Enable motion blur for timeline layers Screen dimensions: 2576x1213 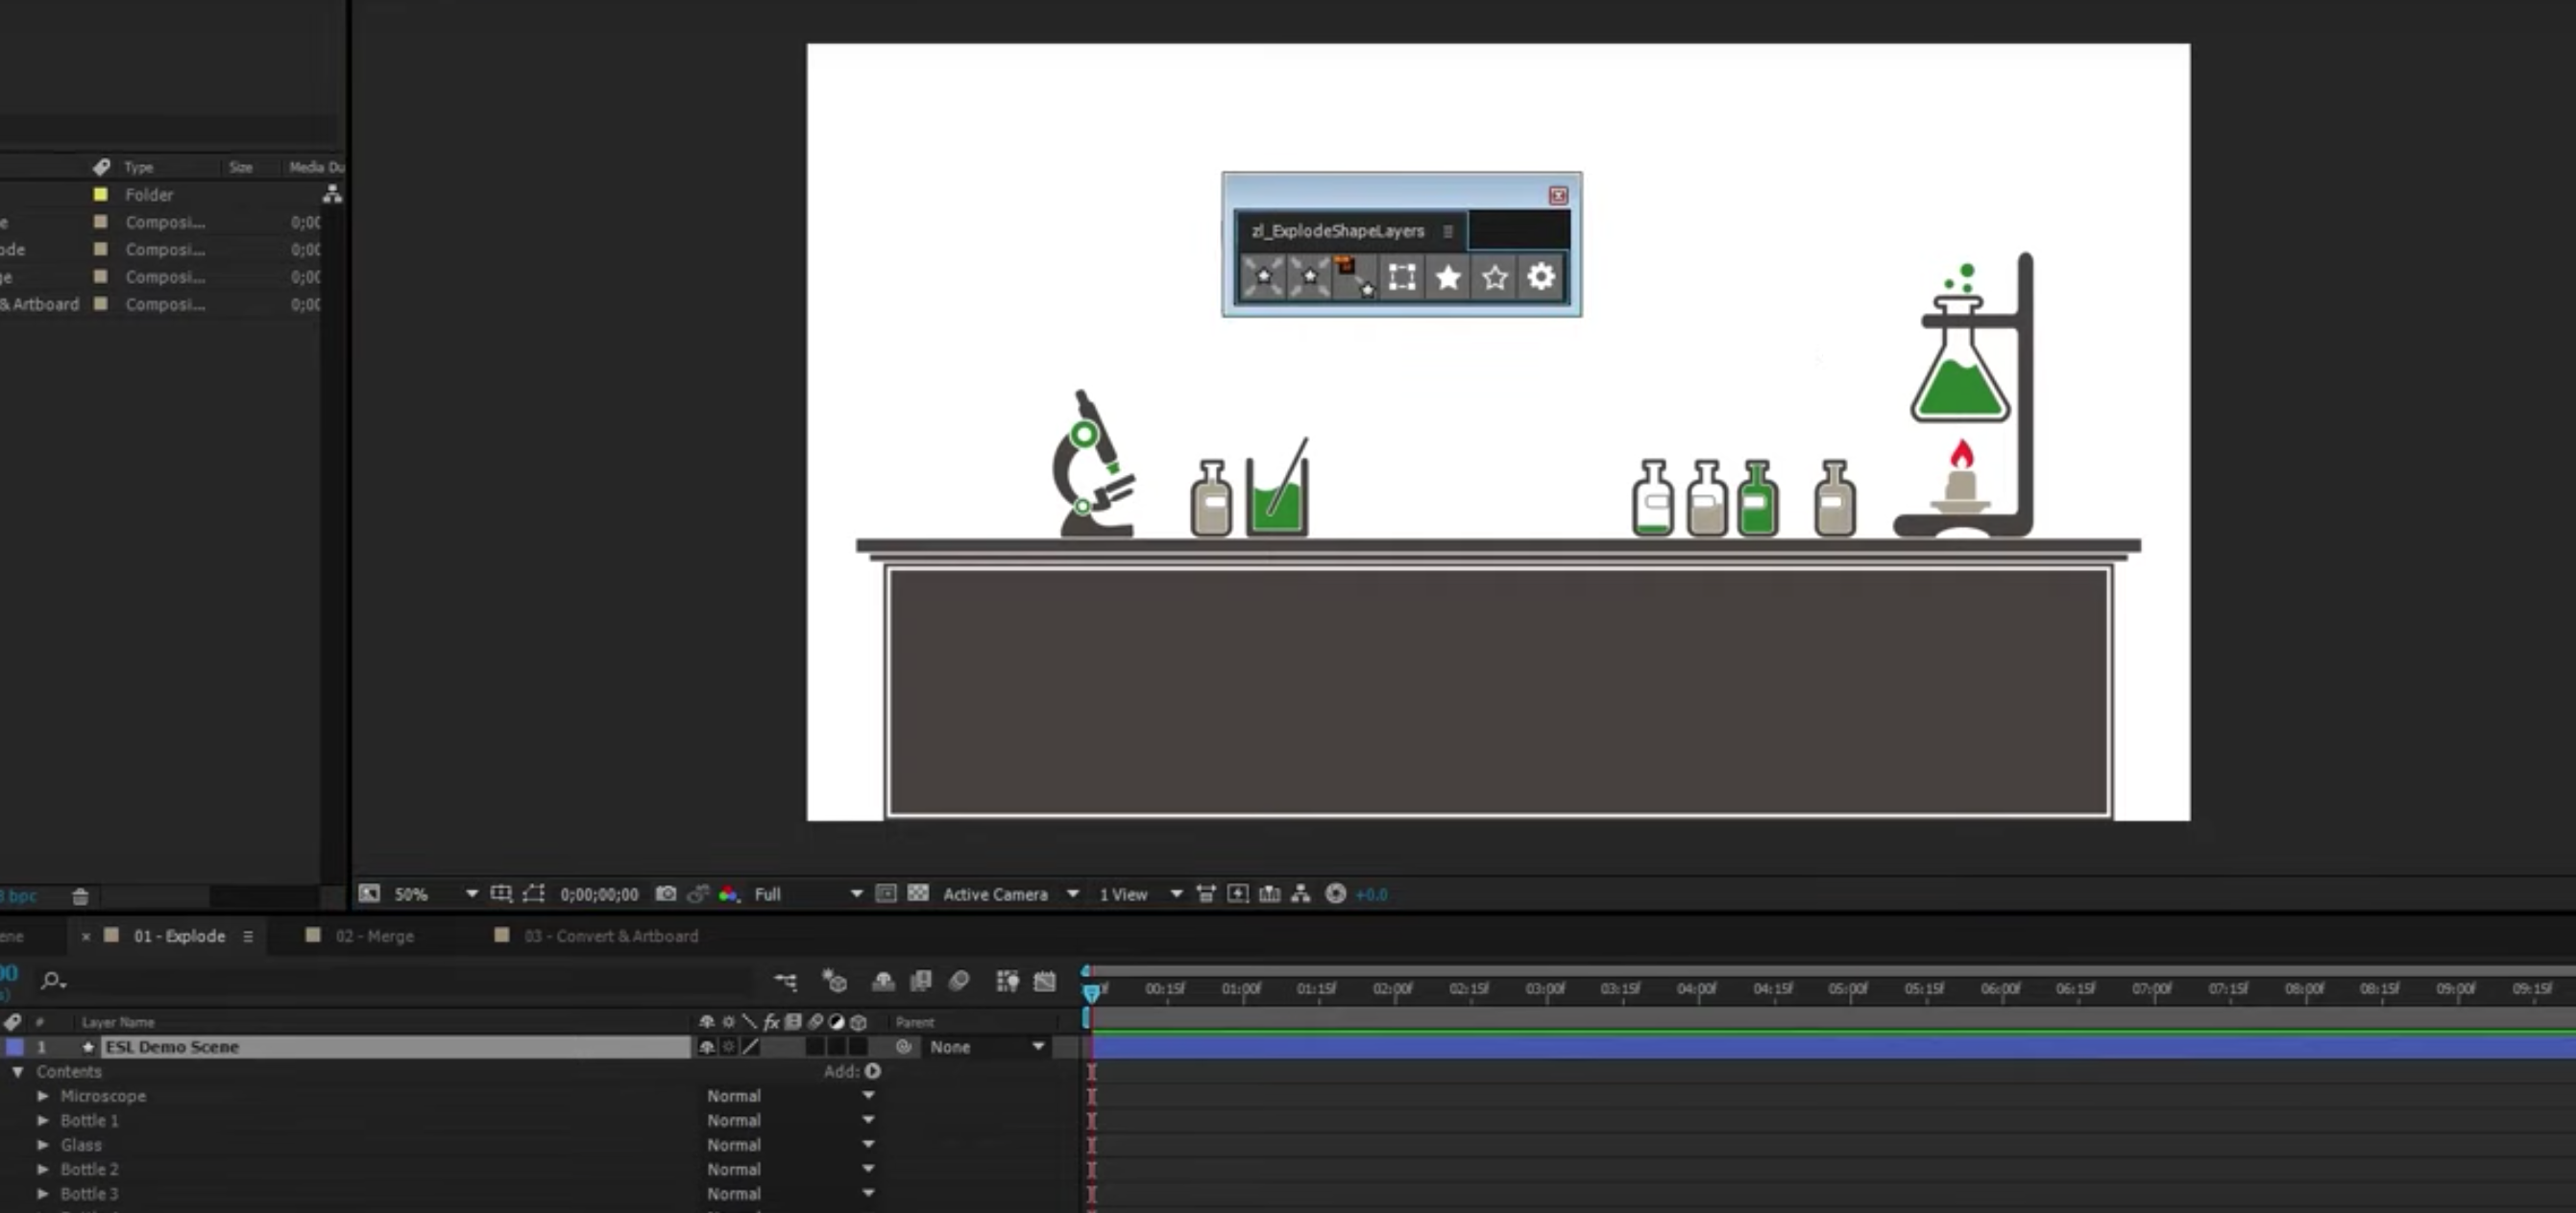[x=958, y=982]
